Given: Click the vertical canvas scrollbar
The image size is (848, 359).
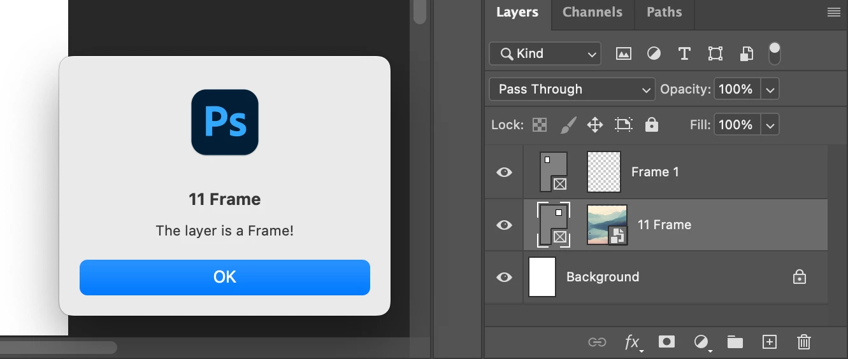Looking at the screenshot, I should point(419,12).
